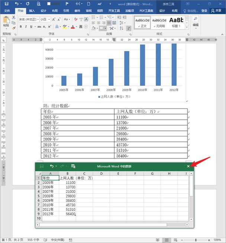Clear all formatting with eraser icon

coord(76,19)
